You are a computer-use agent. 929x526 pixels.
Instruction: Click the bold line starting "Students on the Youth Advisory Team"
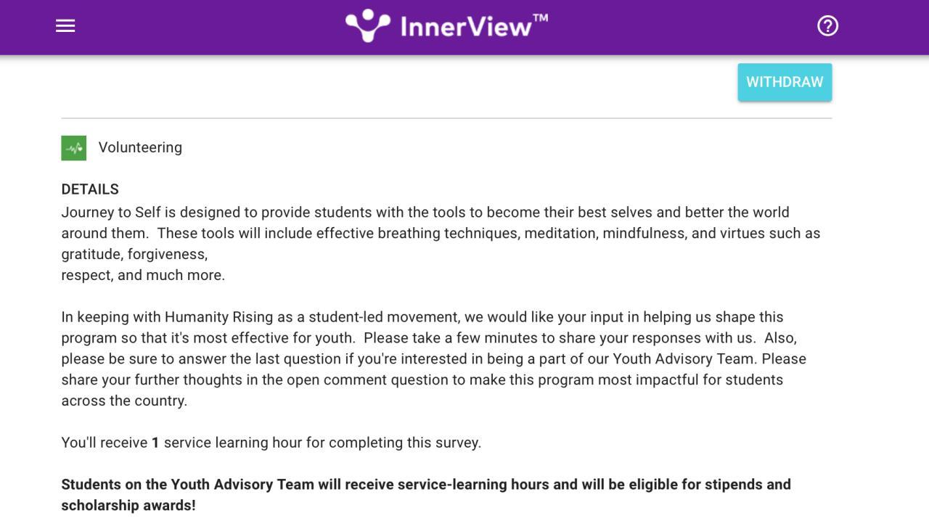coord(425,485)
